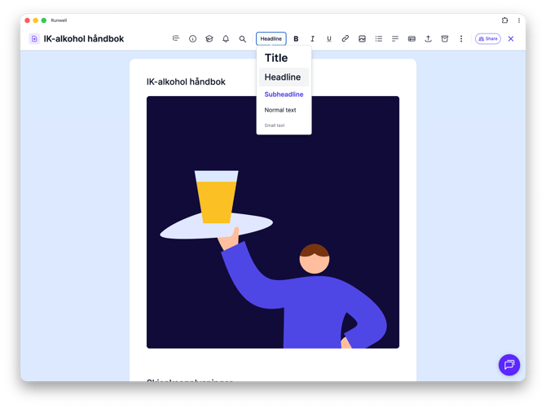Open the window's three-dot menu in title bar
Screen dimensions: 546x408
pos(519,20)
